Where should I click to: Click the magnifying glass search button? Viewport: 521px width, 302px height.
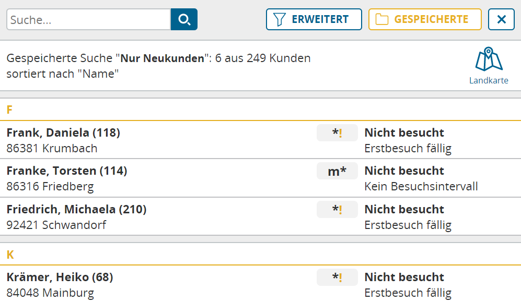(x=184, y=19)
